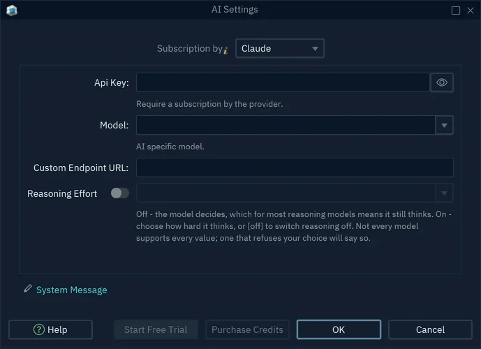Click the info icon beside Subscription by
Image resolution: width=481 pixels, height=349 pixels.
[225, 50]
